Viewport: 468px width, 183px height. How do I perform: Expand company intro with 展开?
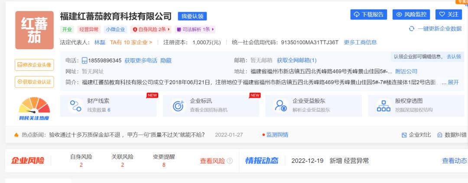point(453,82)
